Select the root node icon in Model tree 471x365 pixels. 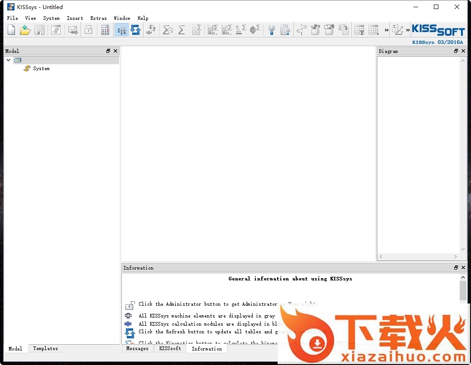pos(18,60)
